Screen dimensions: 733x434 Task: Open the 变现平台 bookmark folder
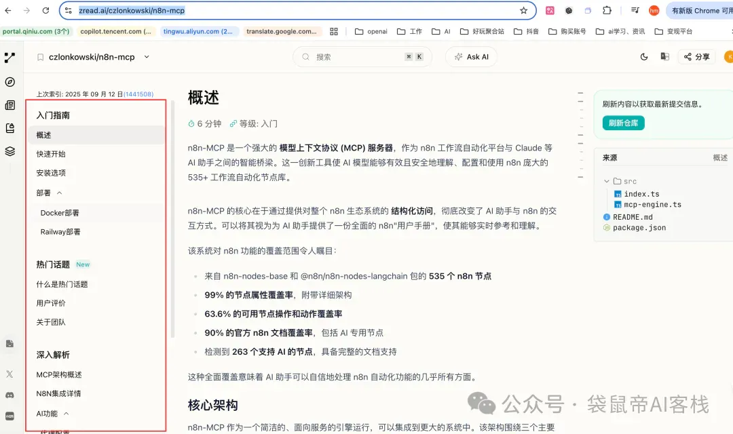(x=674, y=31)
